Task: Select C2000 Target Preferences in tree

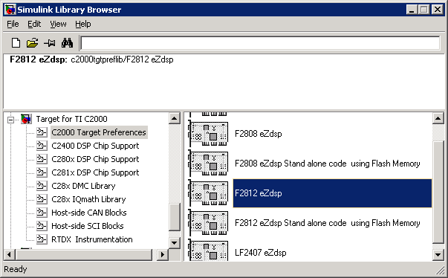Action: pos(99,132)
